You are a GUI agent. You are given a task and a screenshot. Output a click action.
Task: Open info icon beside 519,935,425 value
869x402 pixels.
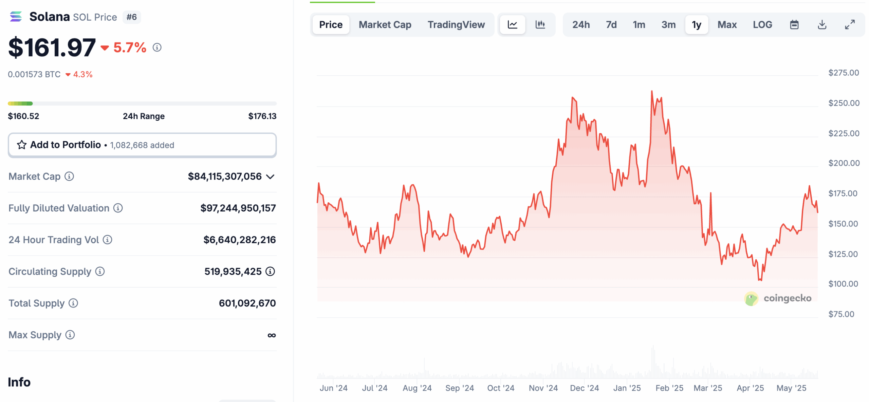click(270, 271)
